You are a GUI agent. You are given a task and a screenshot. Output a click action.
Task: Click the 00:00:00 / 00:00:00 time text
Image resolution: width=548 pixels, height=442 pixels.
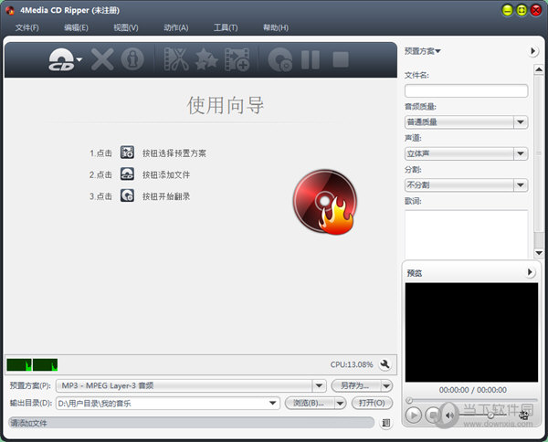pos(472,390)
